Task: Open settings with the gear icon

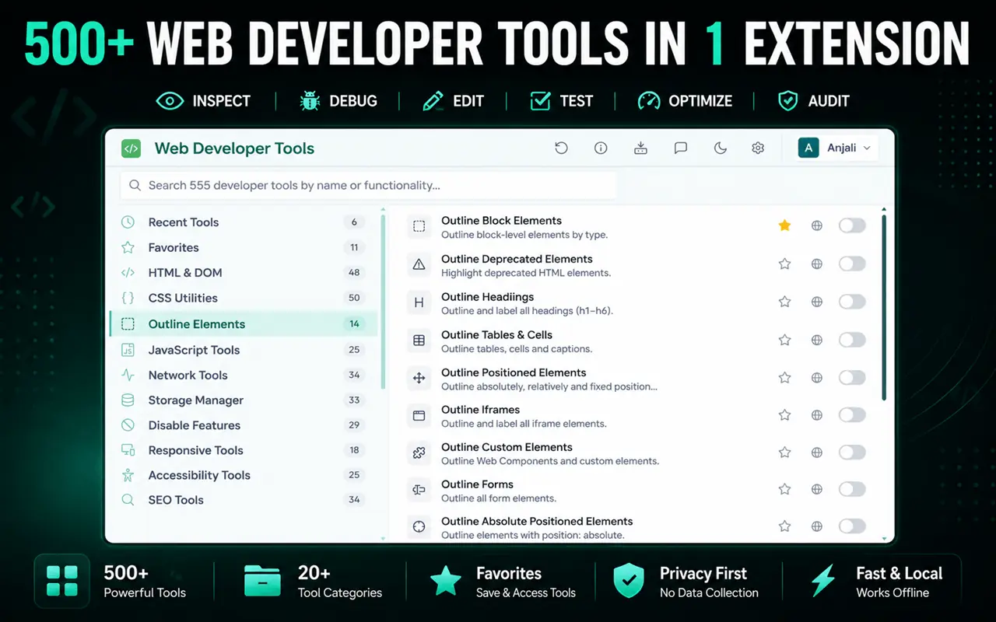Action: (758, 148)
